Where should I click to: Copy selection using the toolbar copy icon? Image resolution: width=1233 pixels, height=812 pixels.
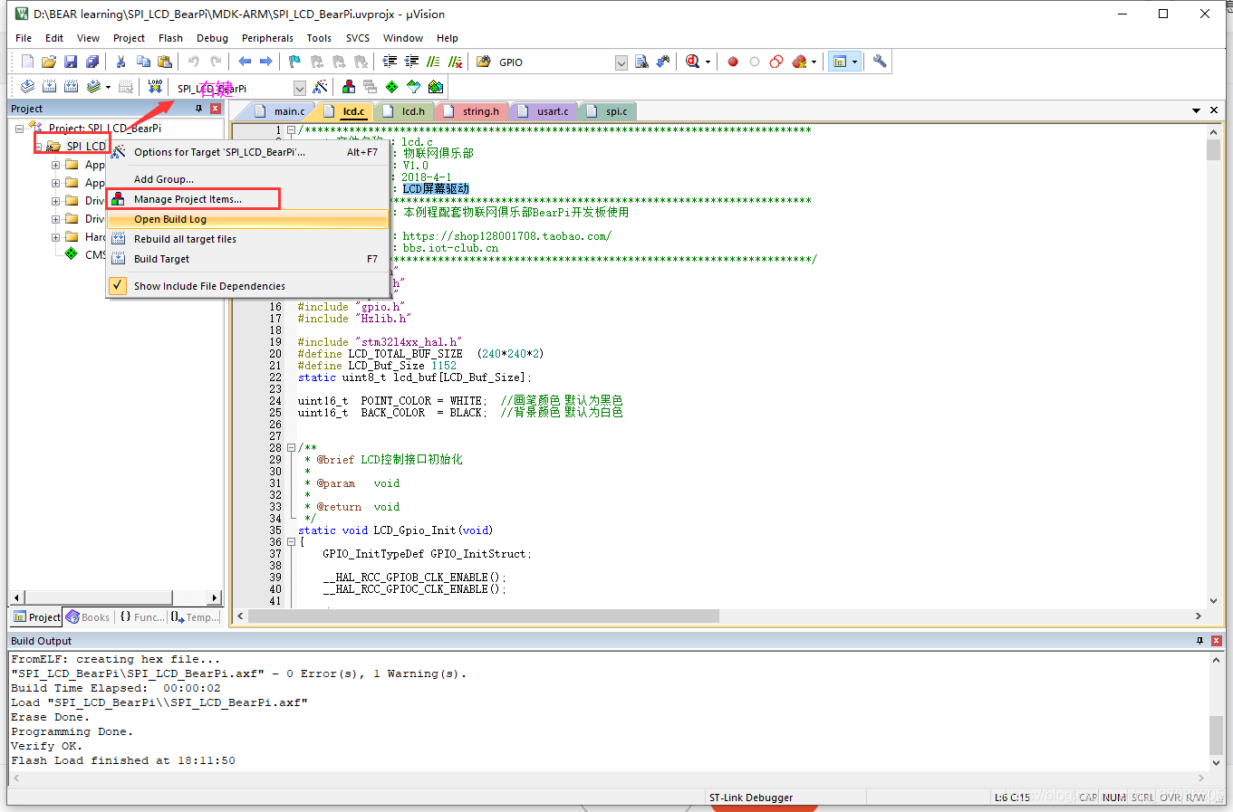pyautogui.click(x=143, y=62)
